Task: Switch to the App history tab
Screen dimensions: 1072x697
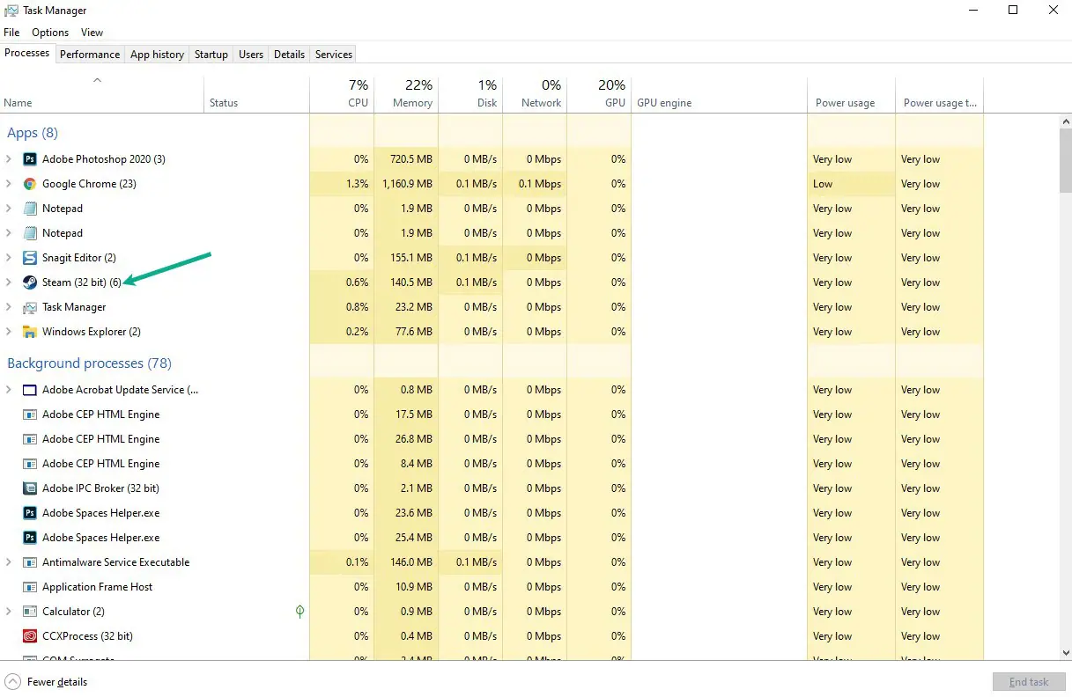Action: tap(157, 55)
